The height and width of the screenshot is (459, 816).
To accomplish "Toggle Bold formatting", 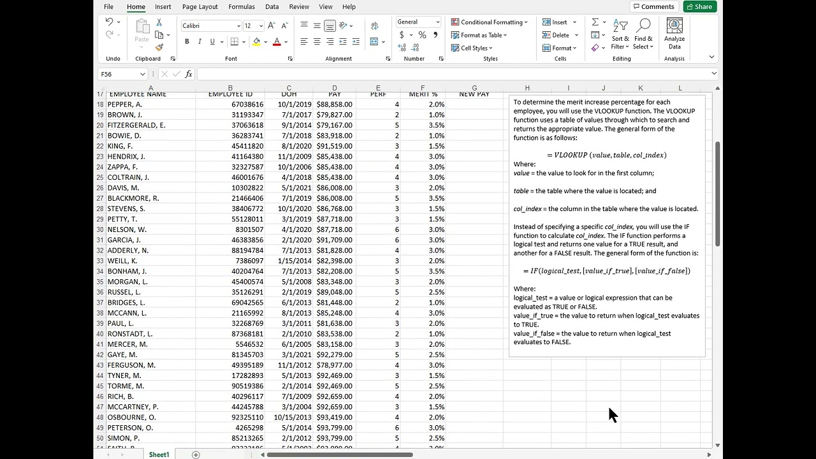I will pos(187,41).
